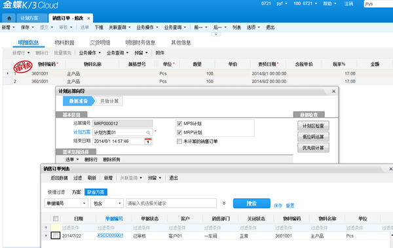Screen dimensions: 393x248
Task: Open the 明细财务信息 tab
Action: click(x=140, y=43)
